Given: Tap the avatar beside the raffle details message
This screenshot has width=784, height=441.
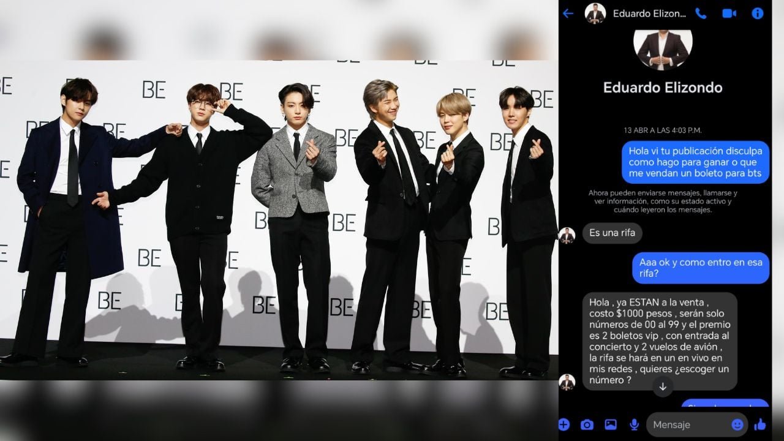Looking at the screenshot, I should (x=567, y=382).
